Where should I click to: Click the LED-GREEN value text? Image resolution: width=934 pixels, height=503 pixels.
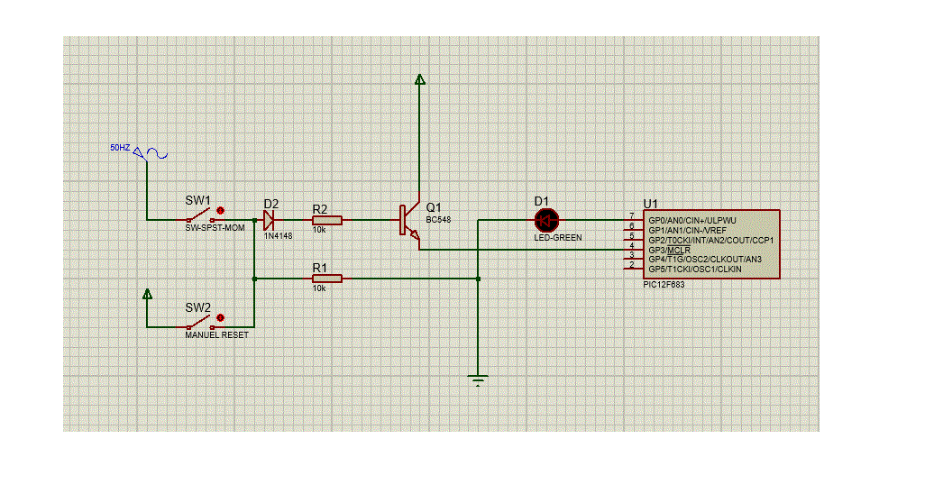point(557,237)
